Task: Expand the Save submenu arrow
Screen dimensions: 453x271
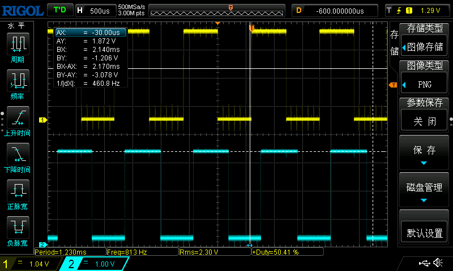Action: coord(424,163)
